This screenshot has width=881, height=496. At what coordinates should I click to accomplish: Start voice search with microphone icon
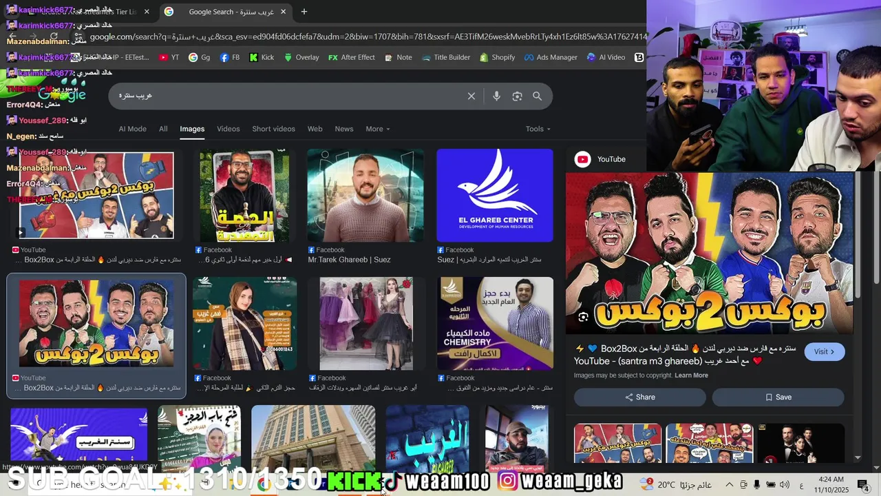[x=496, y=96]
